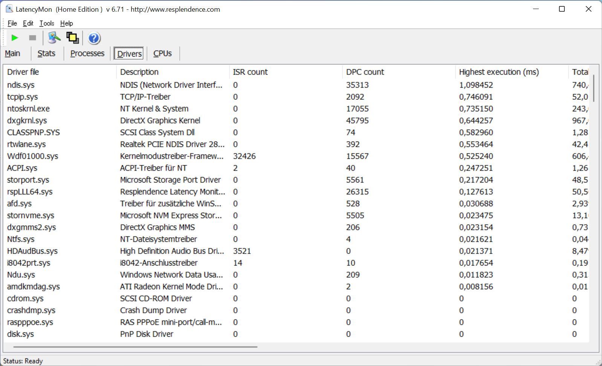Open help via blue question mark icon

[94, 38]
